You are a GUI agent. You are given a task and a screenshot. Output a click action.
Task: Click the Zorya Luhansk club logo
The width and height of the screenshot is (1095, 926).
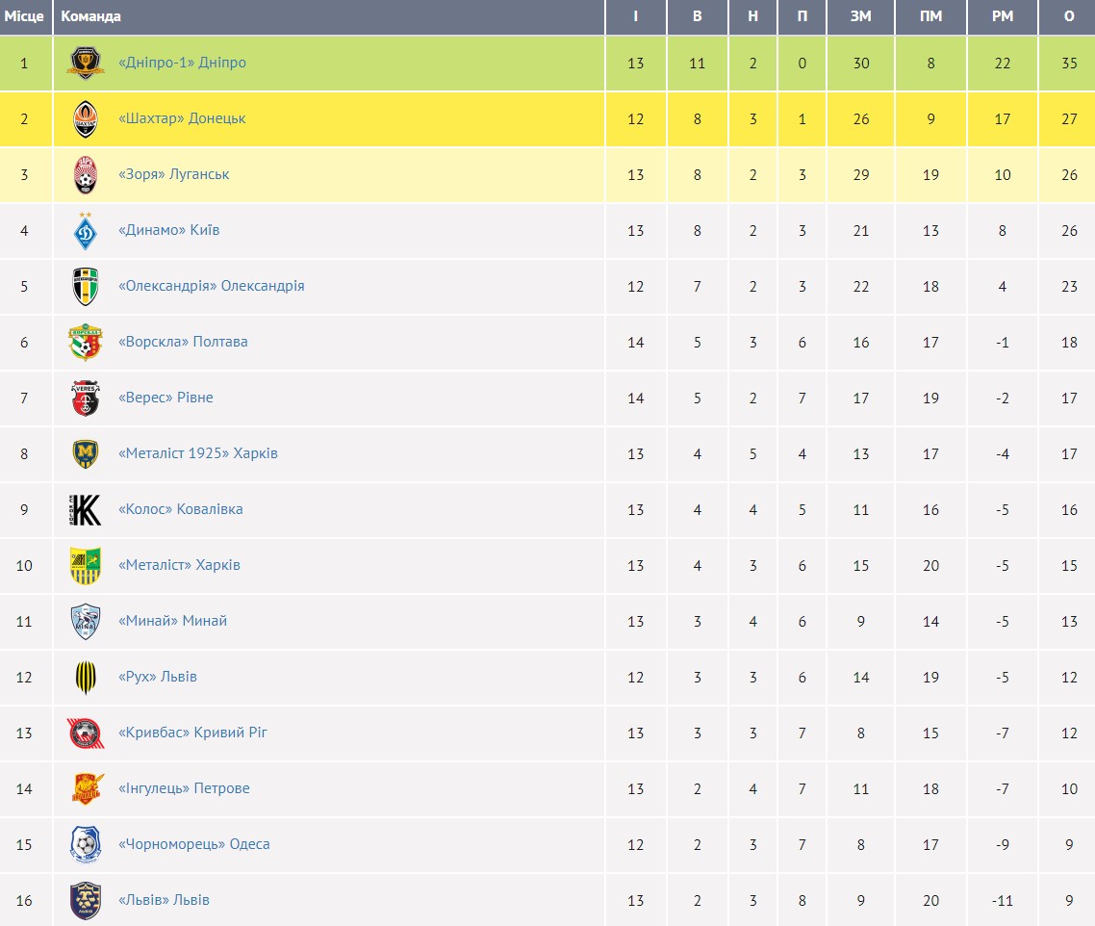pos(86,175)
